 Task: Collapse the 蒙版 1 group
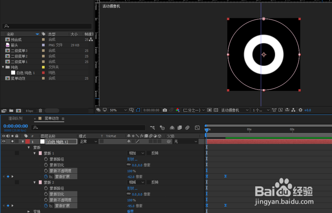(35, 153)
